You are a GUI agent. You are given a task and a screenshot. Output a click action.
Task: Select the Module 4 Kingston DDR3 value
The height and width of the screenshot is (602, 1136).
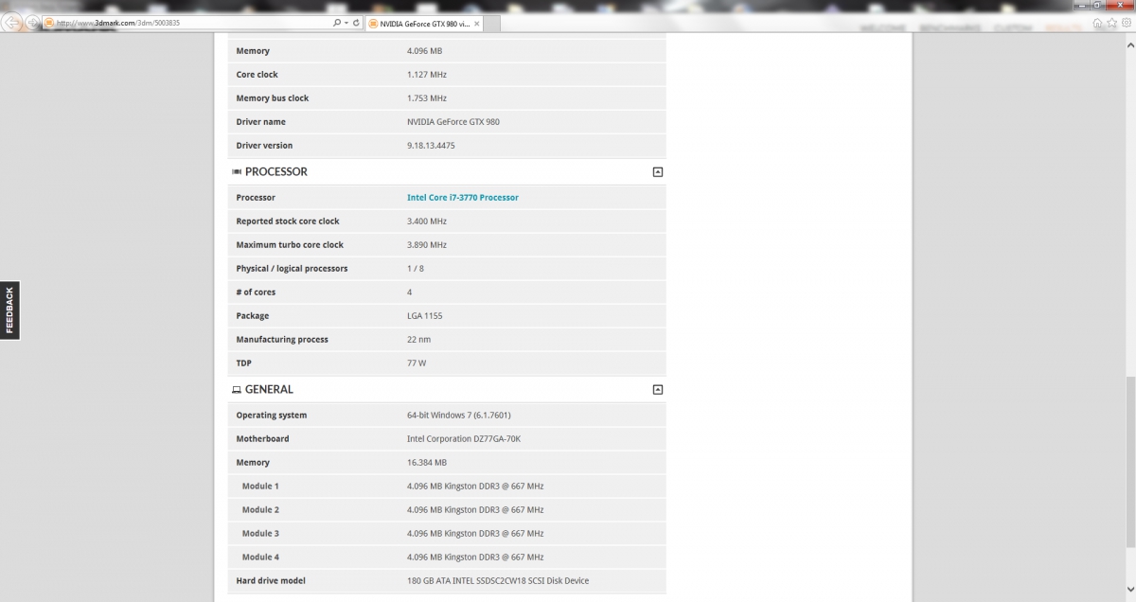[475, 558]
